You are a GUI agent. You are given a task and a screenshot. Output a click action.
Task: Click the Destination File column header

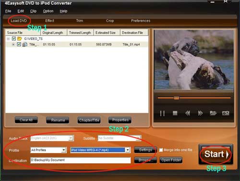click(x=134, y=33)
